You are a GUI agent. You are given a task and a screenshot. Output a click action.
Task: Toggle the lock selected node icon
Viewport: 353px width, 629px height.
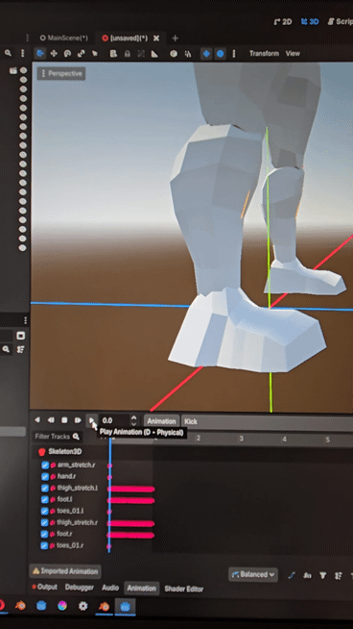pos(128,54)
